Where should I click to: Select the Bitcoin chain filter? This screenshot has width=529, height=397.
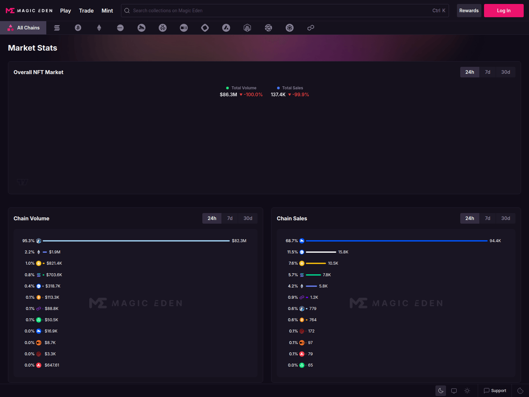pos(78,28)
